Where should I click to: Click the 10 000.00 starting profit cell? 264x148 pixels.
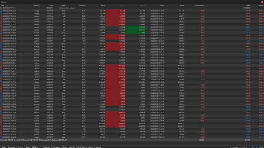pos(247,8)
